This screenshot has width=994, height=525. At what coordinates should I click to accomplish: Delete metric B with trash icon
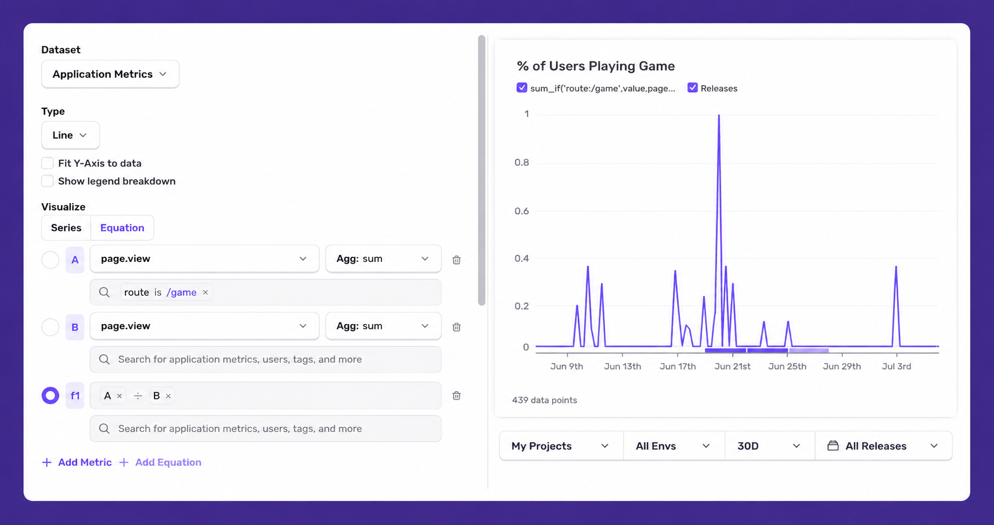tap(456, 327)
